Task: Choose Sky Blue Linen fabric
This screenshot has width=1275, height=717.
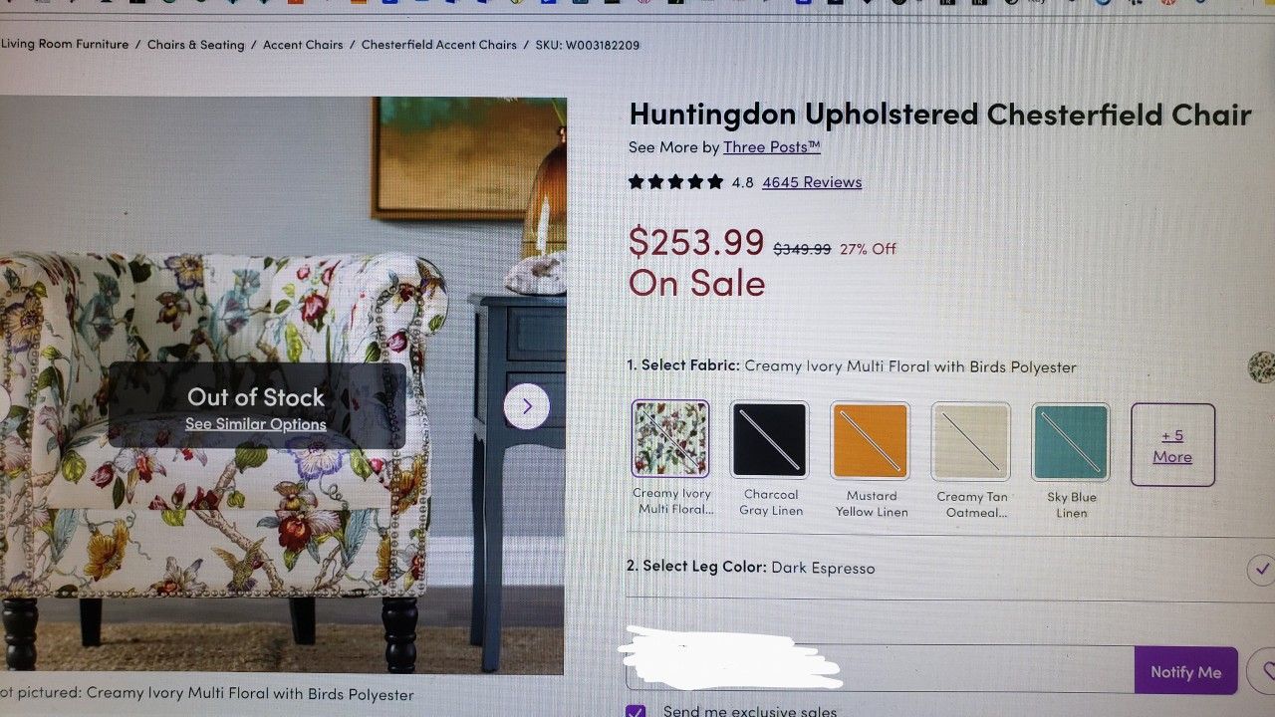Action: [x=1071, y=442]
